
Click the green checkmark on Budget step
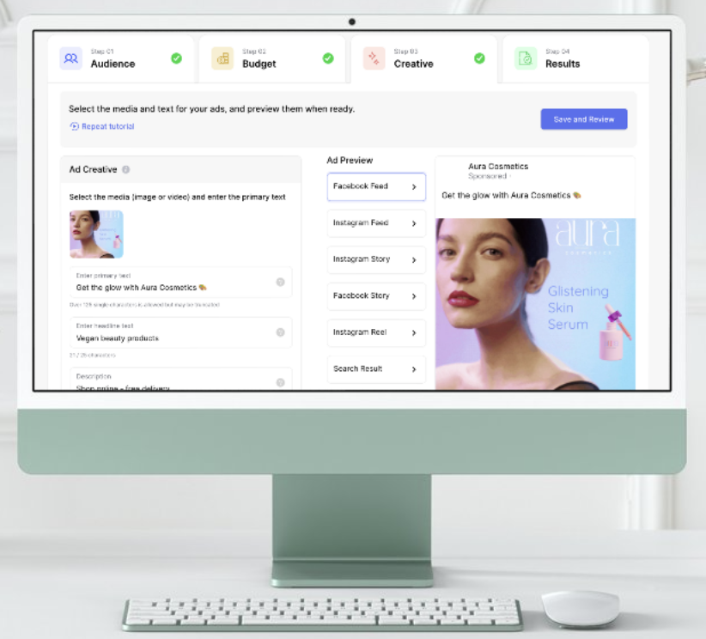click(x=328, y=58)
